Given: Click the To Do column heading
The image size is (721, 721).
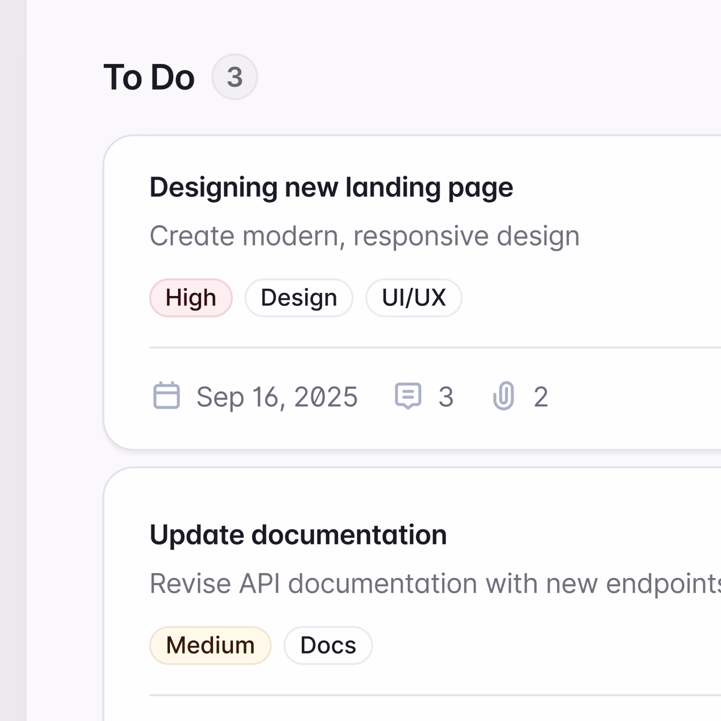Looking at the screenshot, I should tap(149, 78).
